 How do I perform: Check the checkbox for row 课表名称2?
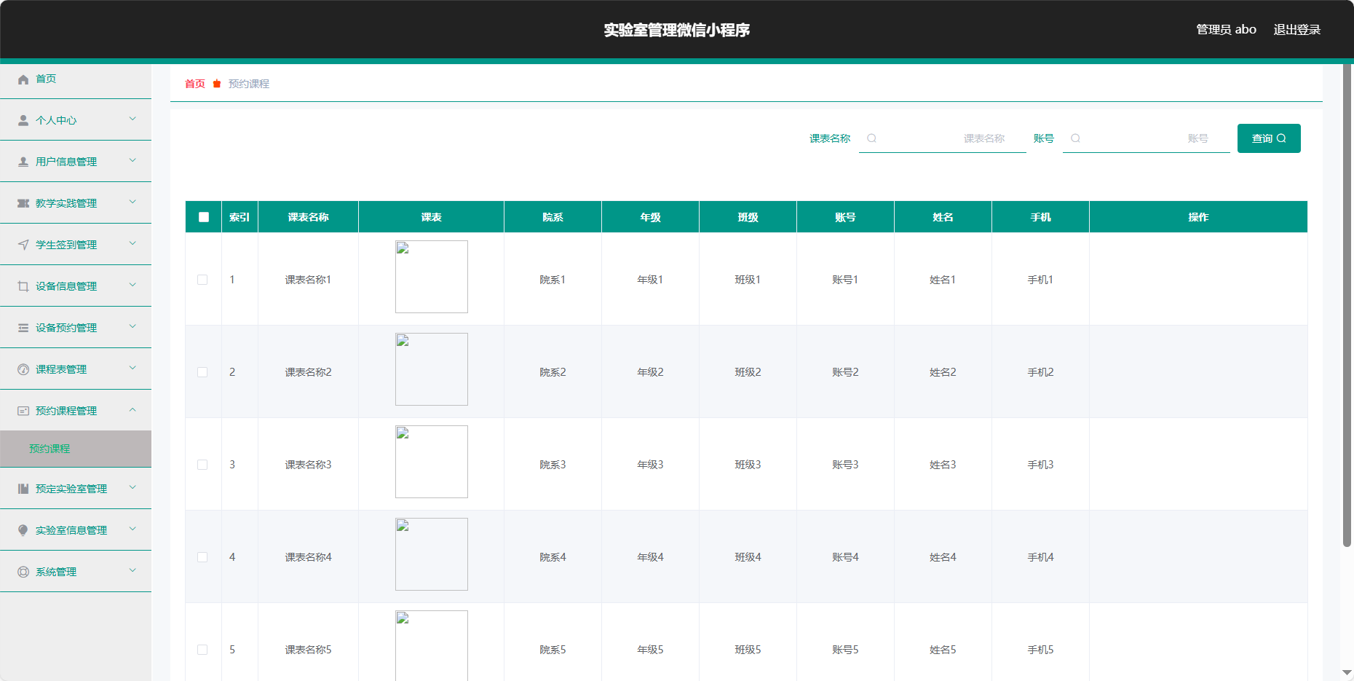click(202, 372)
